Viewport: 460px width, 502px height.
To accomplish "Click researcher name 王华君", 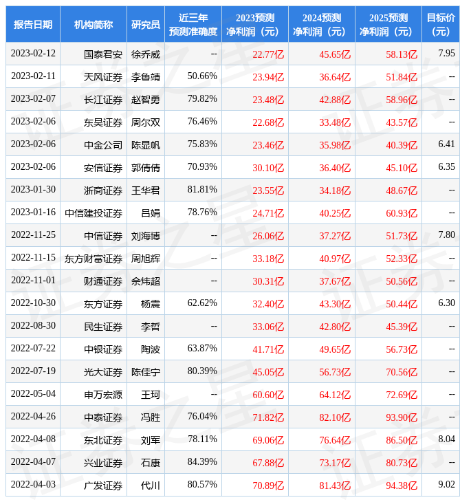I will 146,190.
